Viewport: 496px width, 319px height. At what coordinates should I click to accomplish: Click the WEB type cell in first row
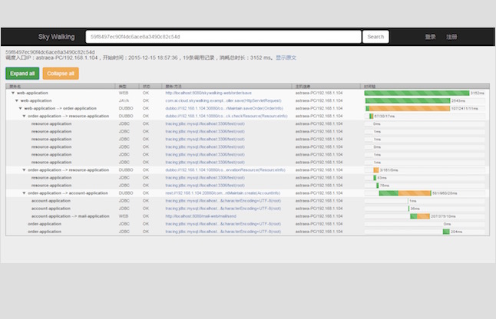coord(124,93)
